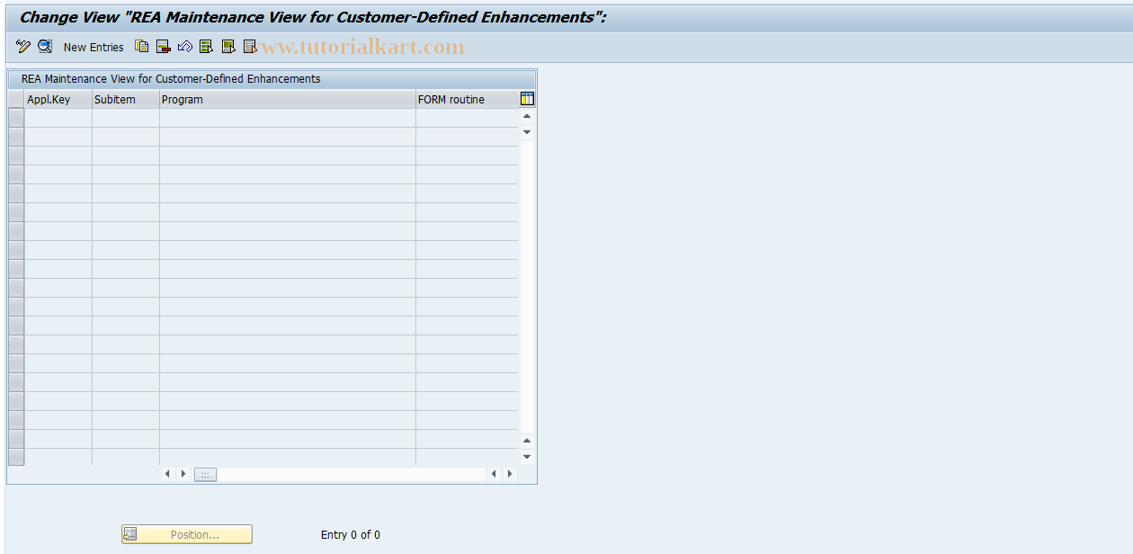Click the 'Entry 0 of 0' status text
The height and width of the screenshot is (554, 1133).
tap(351, 535)
